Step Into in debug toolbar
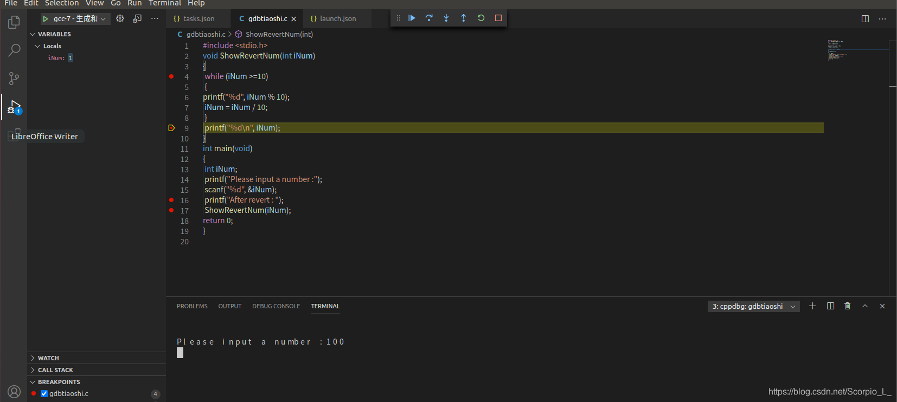The width and height of the screenshot is (897, 402). point(446,18)
